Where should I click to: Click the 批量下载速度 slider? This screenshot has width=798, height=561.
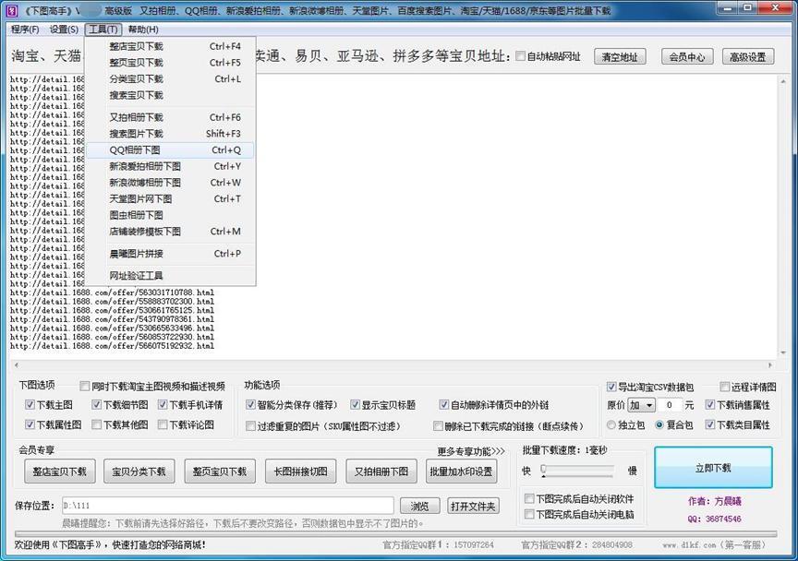578,471
